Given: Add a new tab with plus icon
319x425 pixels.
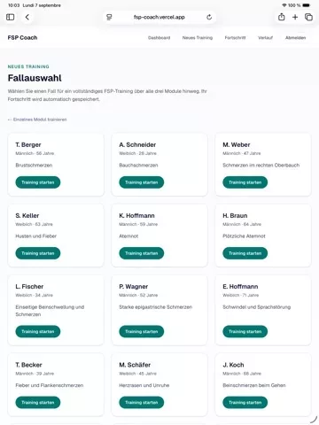Looking at the screenshot, I should coord(295,17).
